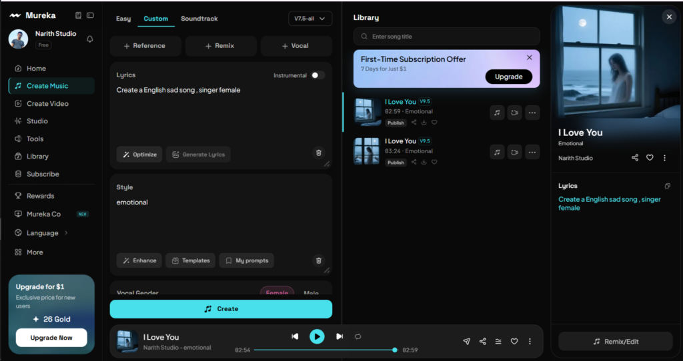Download the 02:59 song
683x361 pixels.
coord(424,123)
